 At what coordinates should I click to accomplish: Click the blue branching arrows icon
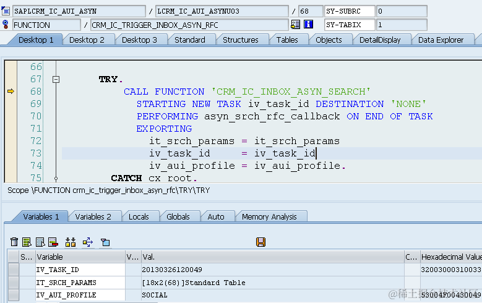(88, 242)
